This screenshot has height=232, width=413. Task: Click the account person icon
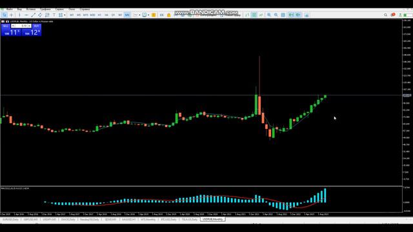click(400, 15)
